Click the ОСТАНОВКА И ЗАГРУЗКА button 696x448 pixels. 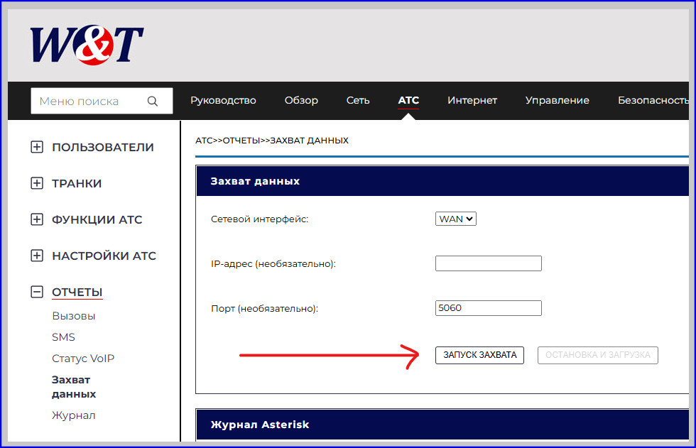598,355
